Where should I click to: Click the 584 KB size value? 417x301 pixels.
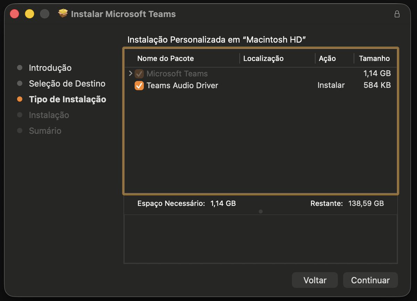click(377, 85)
